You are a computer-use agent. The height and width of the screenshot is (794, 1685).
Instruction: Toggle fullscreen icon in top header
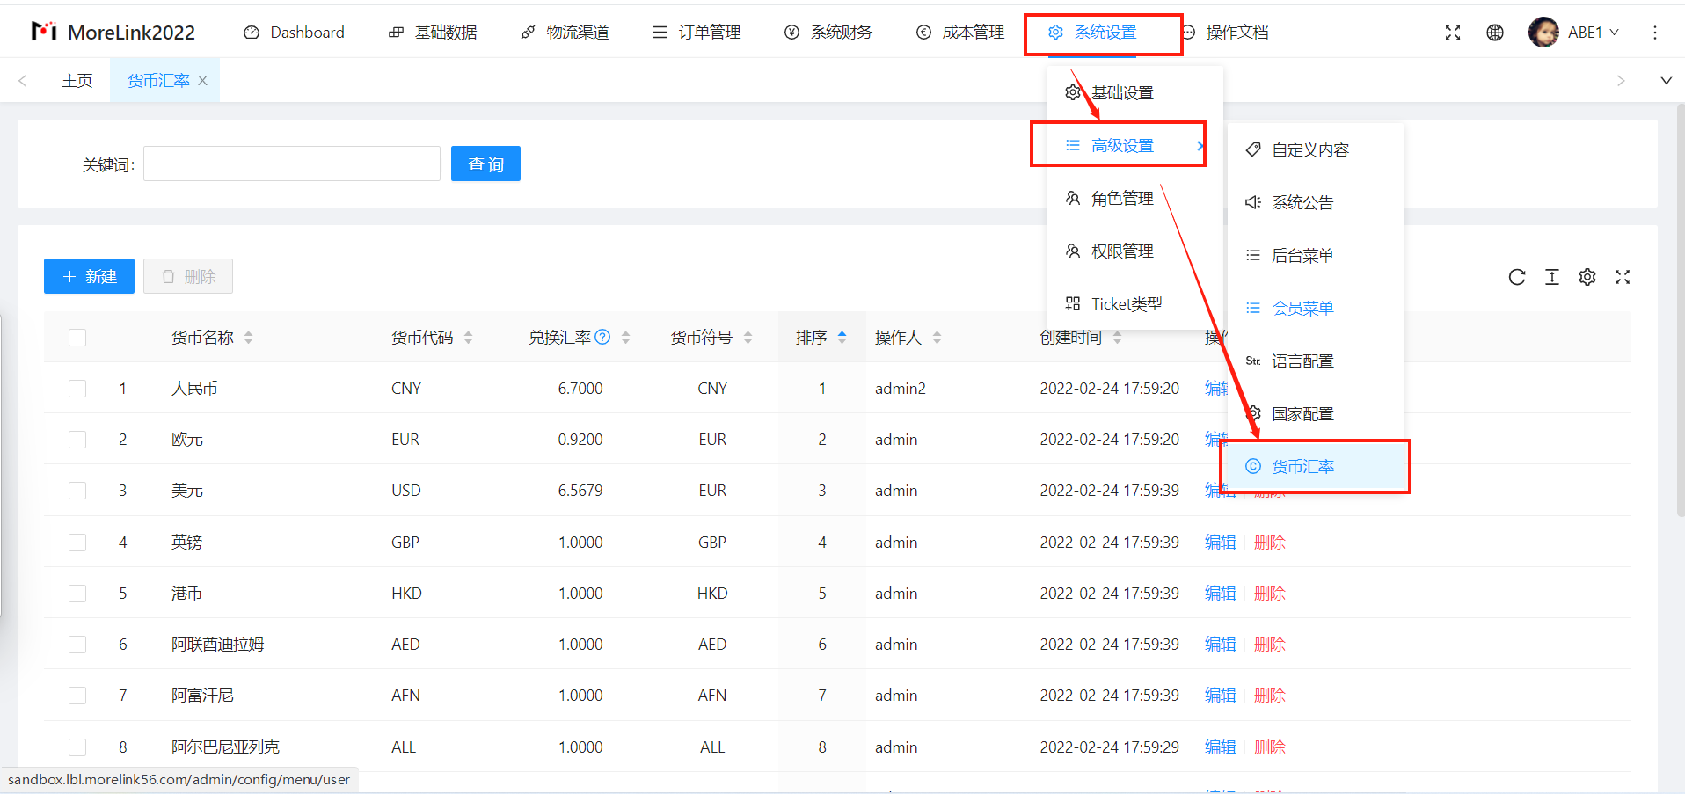[1452, 33]
